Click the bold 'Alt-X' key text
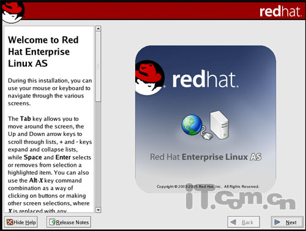 click(x=36, y=180)
